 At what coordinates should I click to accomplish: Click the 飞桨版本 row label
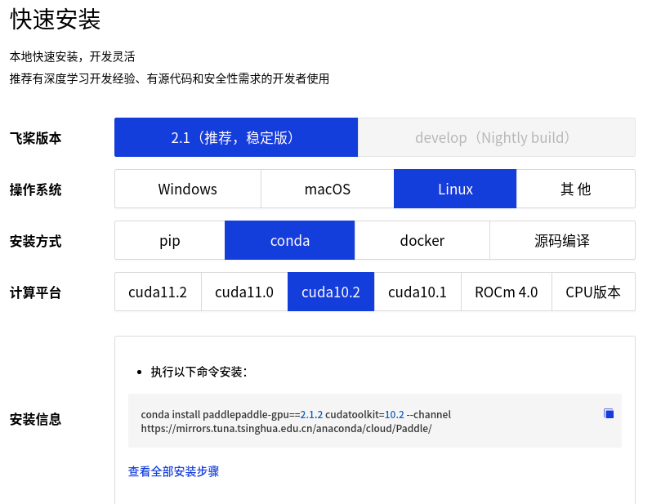pos(36,138)
